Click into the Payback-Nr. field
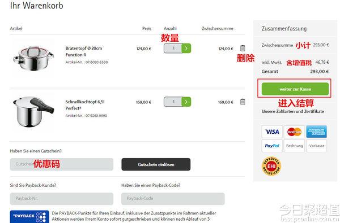The image size is (340, 223). pos(62,199)
